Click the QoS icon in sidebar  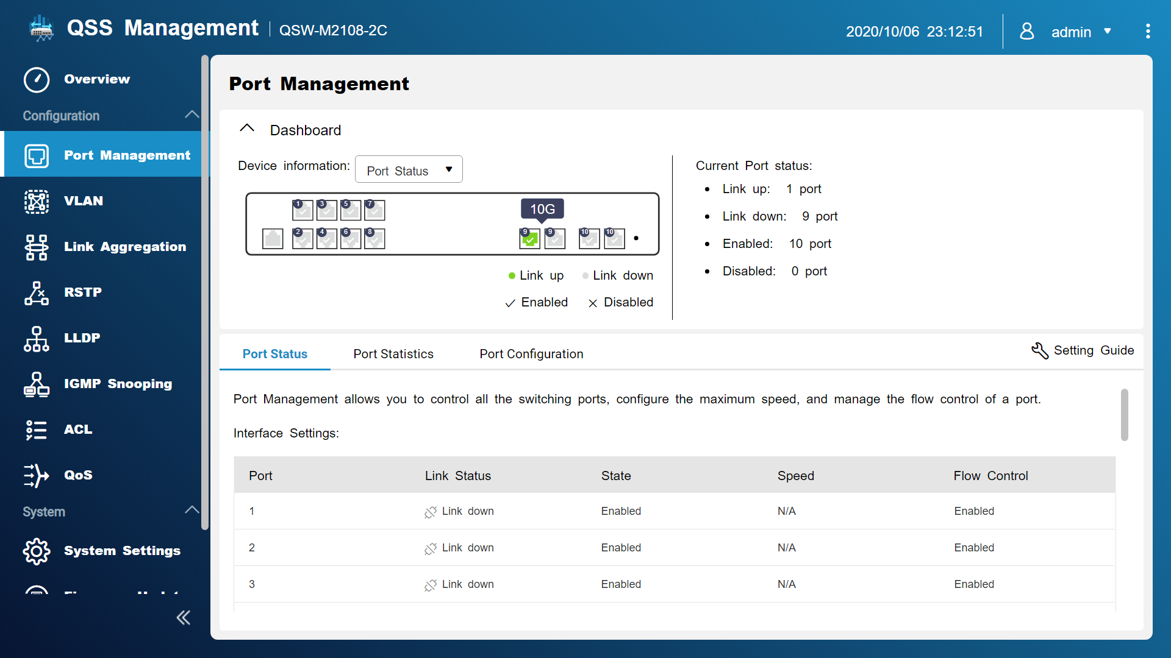[x=37, y=475]
